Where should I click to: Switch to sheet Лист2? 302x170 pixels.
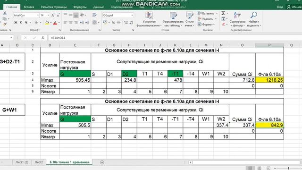pyautogui.click(x=39, y=162)
